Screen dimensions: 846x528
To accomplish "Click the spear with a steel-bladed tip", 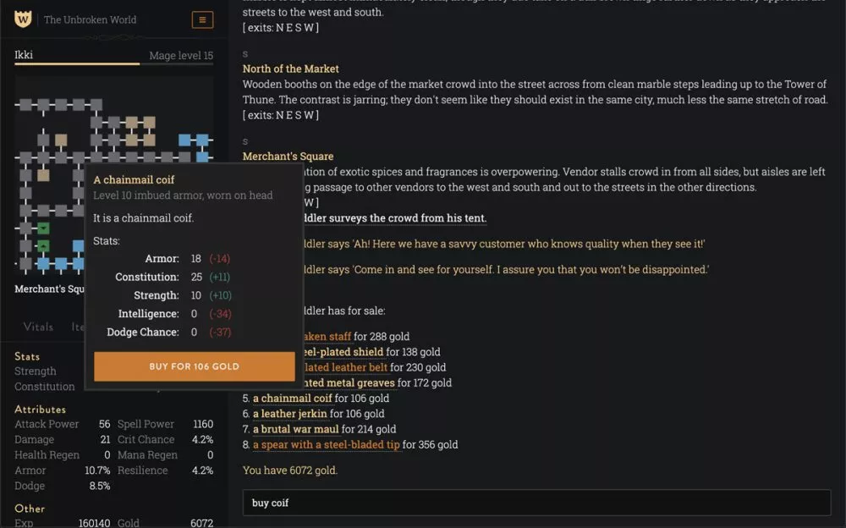I will point(326,444).
